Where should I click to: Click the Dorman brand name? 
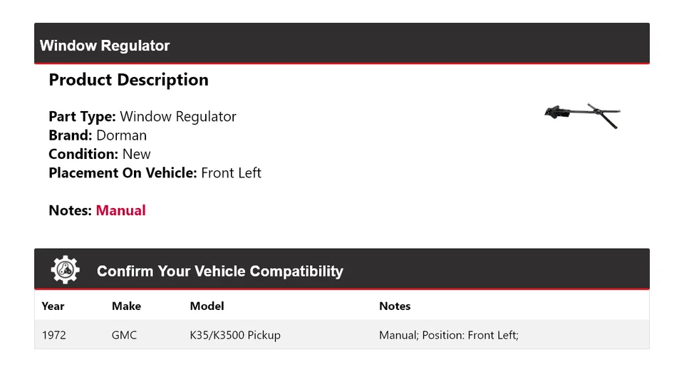[x=121, y=135]
